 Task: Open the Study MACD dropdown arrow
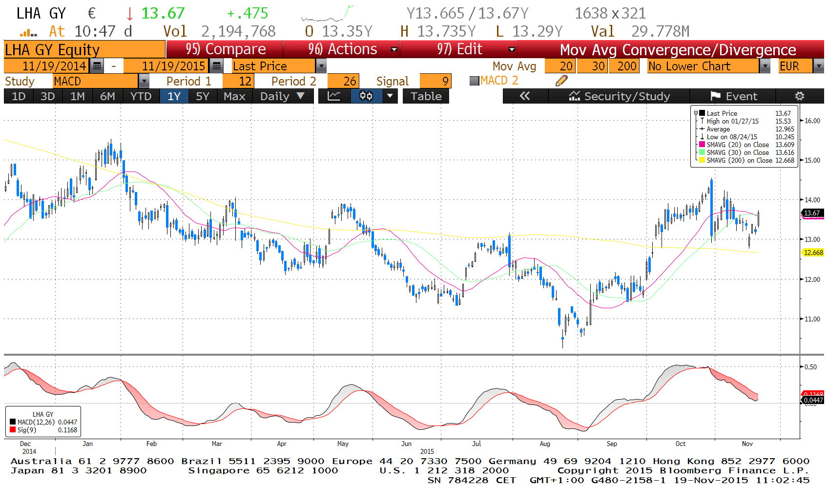(x=144, y=81)
